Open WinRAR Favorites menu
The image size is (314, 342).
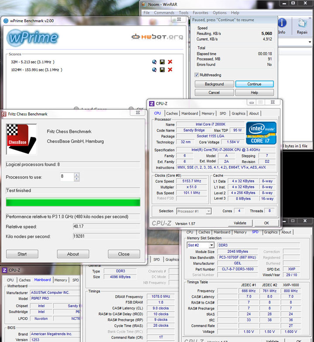click(x=201, y=13)
